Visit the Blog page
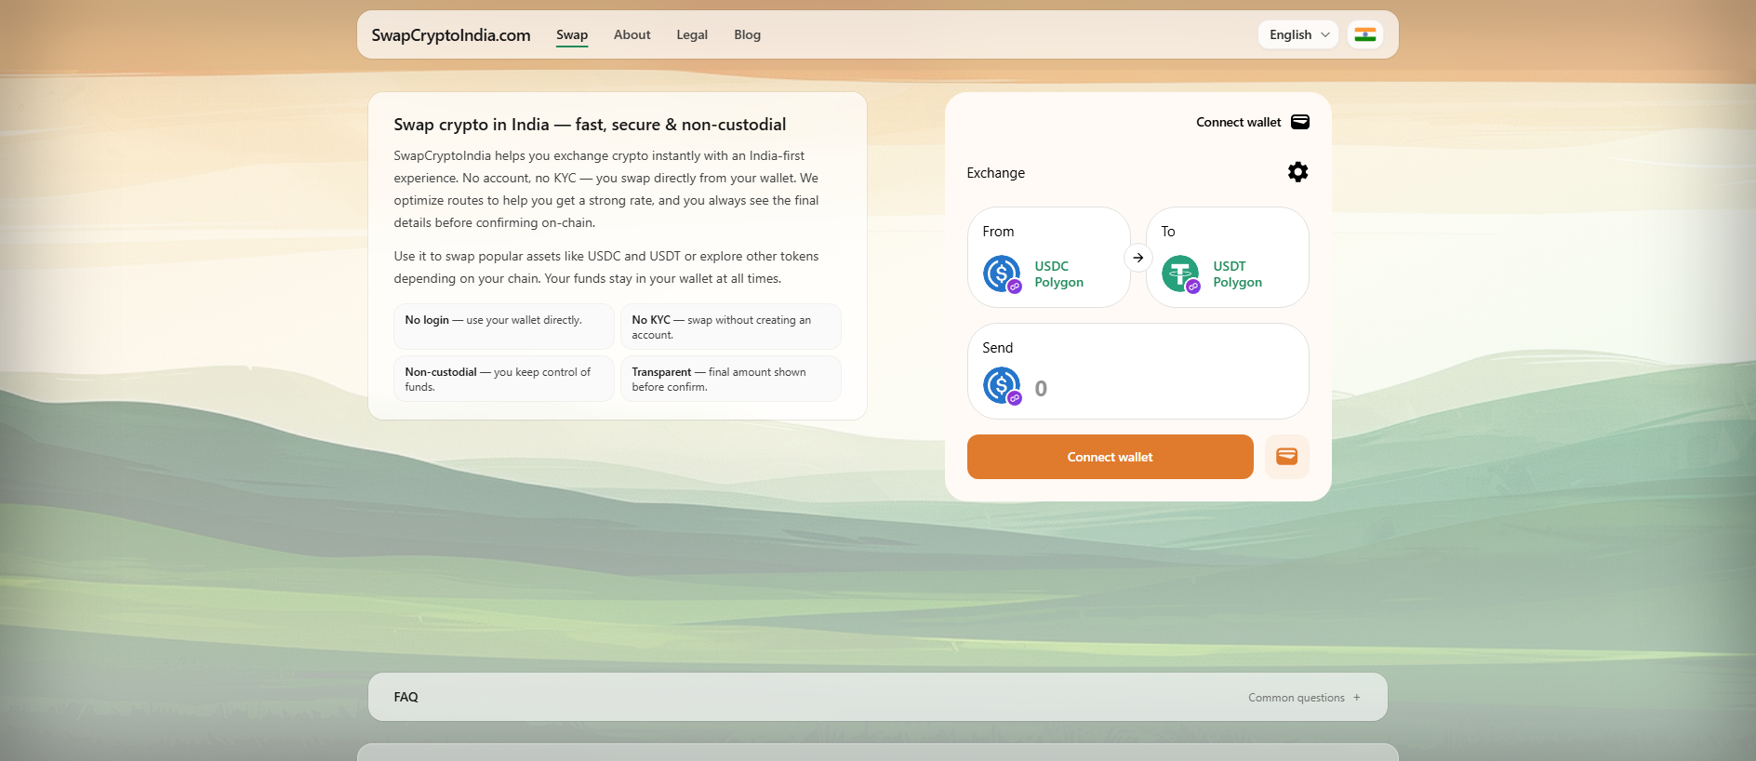The image size is (1756, 761). tap(748, 34)
